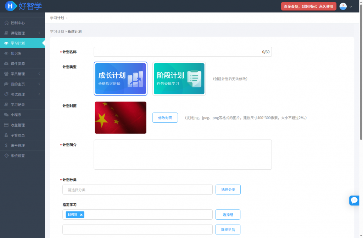
Task: Open 控制中心 in the sidebar
Action: pyautogui.click(x=22, y=23)
